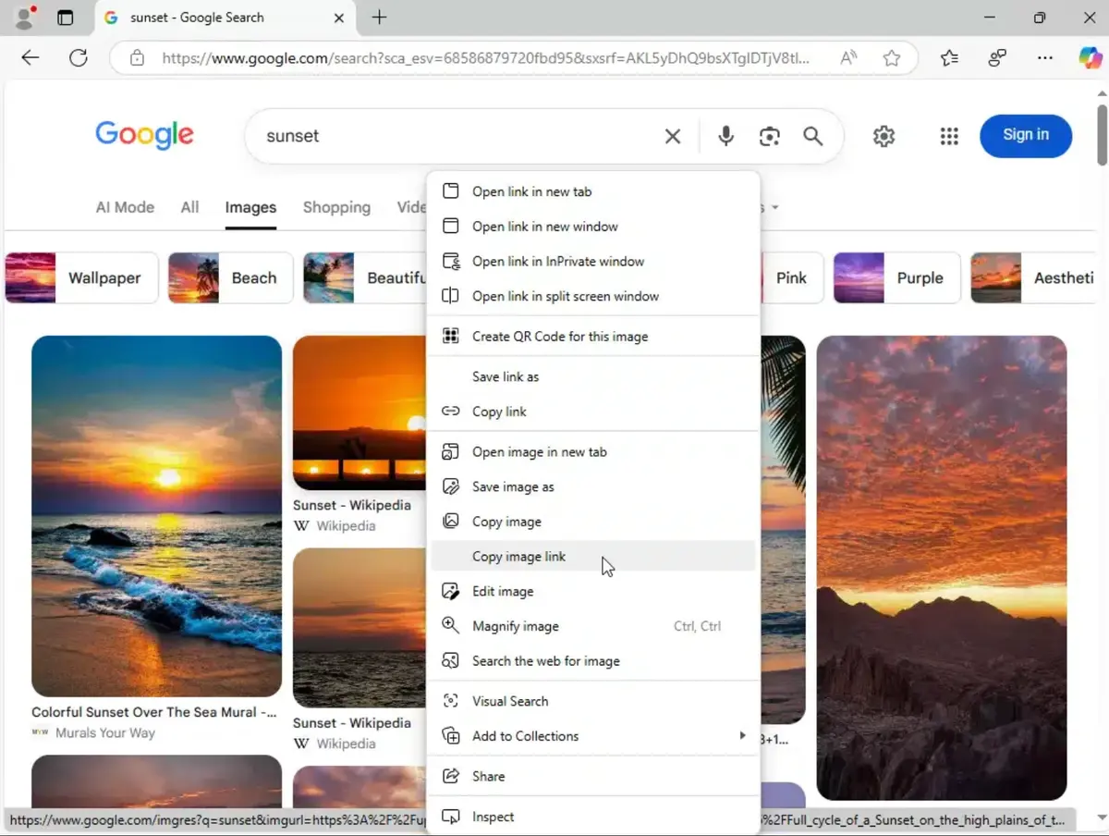The width and height of the screenshot is (1109, 836).
Task: Choose Open link in new window
Action: tap(593, 227)
